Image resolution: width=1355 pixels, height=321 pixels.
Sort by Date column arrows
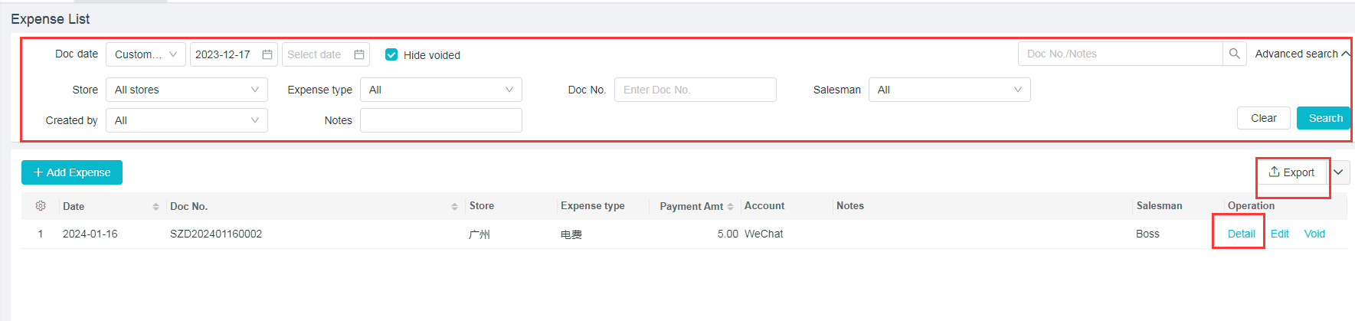155,207
